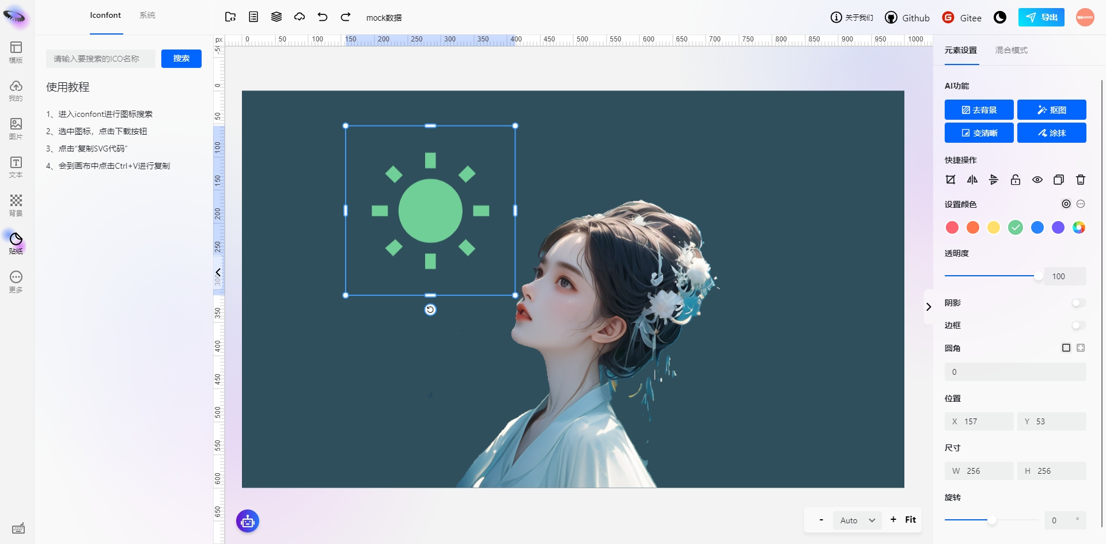Toggle the shadow (阴影) switch
The height and width of the screenshot is (544, 1106).
click(1079, 303)
